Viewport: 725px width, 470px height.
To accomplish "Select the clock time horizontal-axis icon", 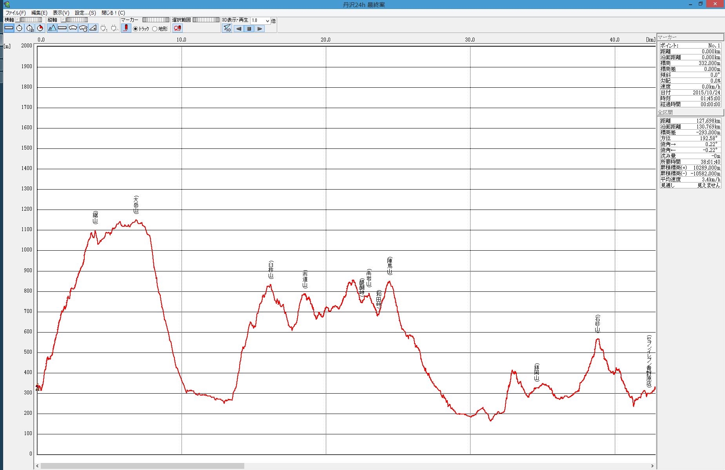I will click(19, 28).
